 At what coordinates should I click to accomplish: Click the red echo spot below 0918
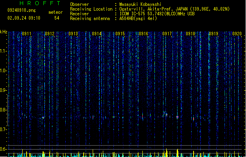(x=194, y=119)
